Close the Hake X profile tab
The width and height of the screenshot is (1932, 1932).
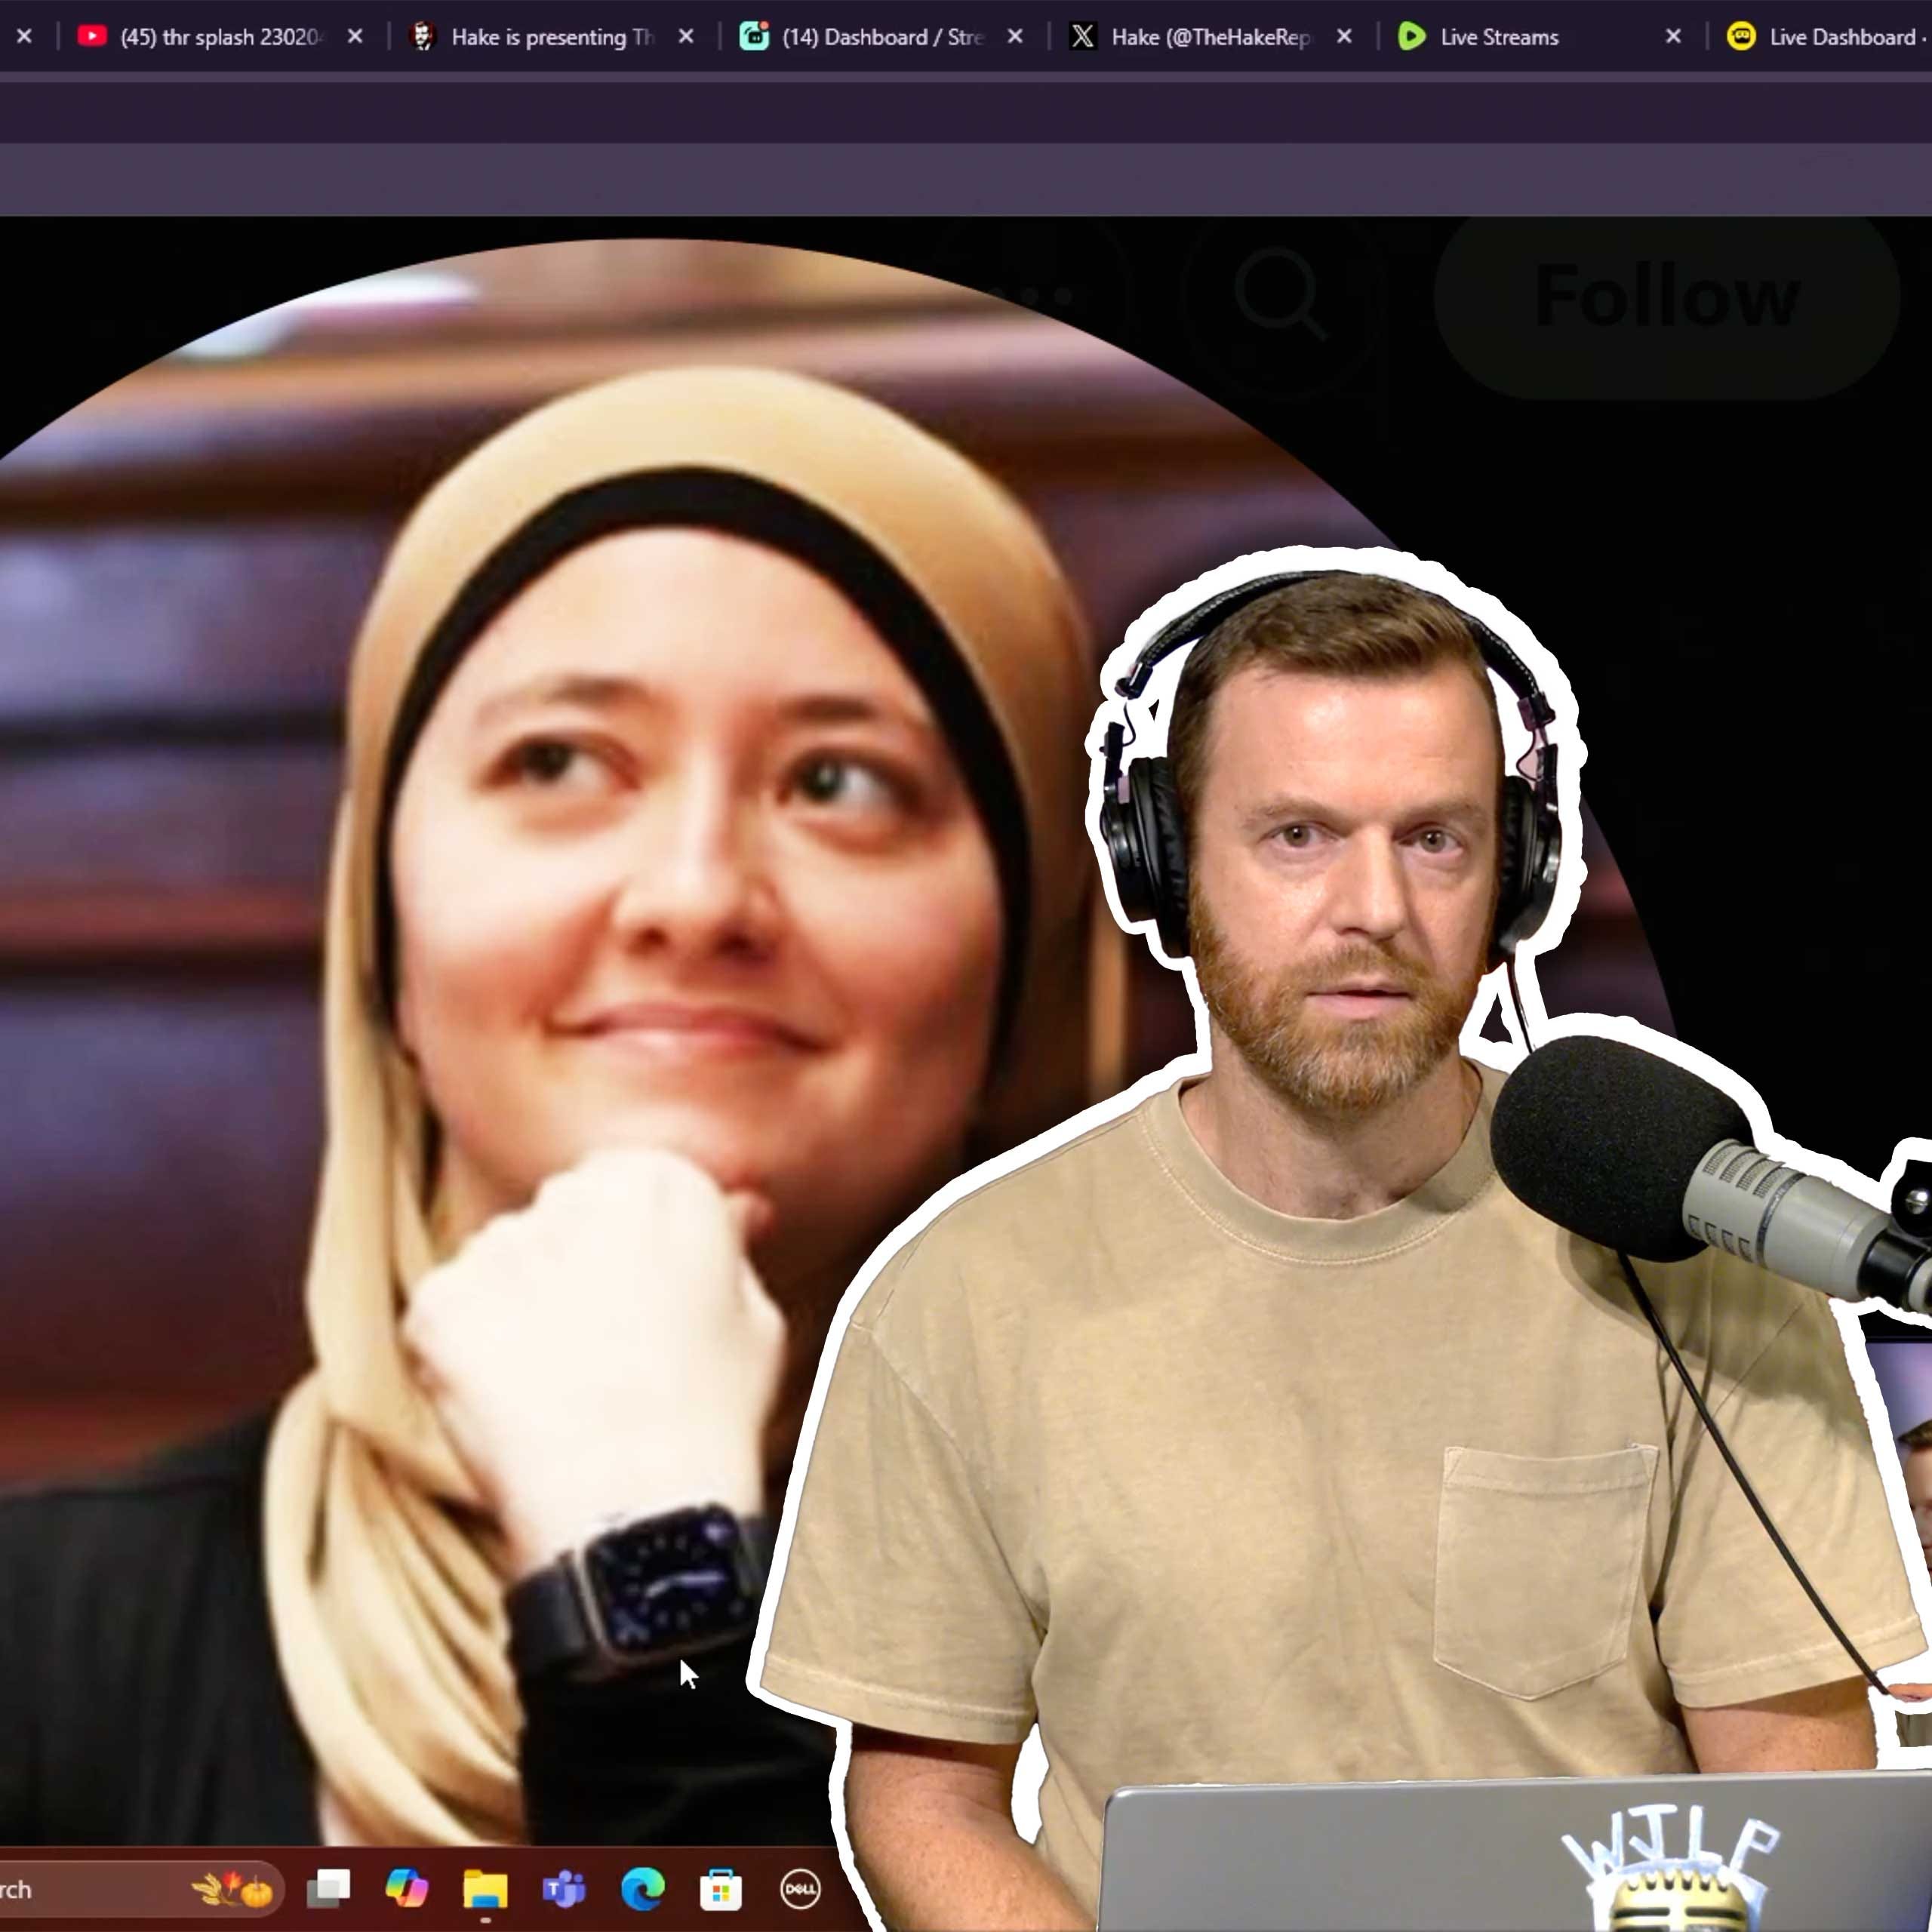(1345, 37)
